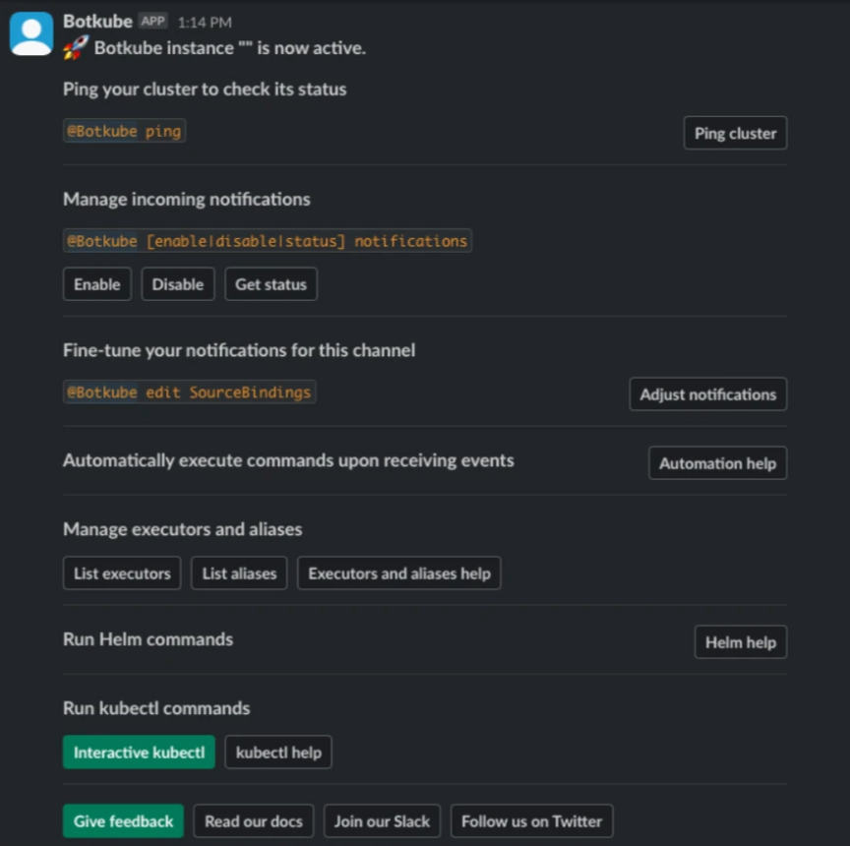
Task: Open Adjust notifications
Action: coord(707,394)
